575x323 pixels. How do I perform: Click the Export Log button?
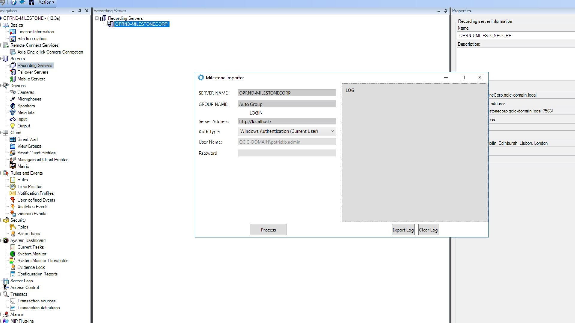(403, 230)
